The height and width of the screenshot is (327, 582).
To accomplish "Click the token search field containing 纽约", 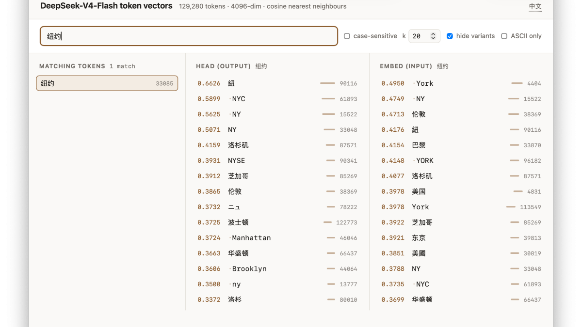I will tap(189, 36).
